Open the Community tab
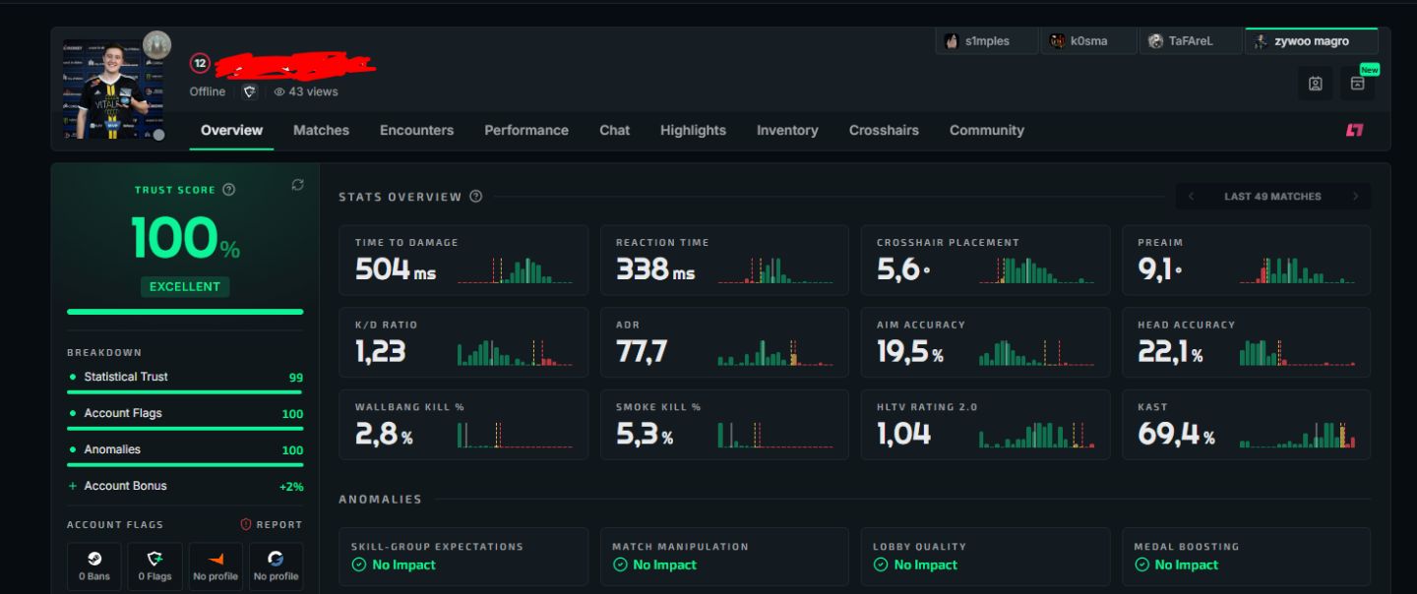This screenshot has width=1417, height=594. pos(986,130)
